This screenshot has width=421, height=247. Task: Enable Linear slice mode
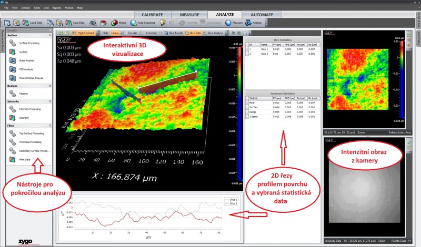(115, 33)
